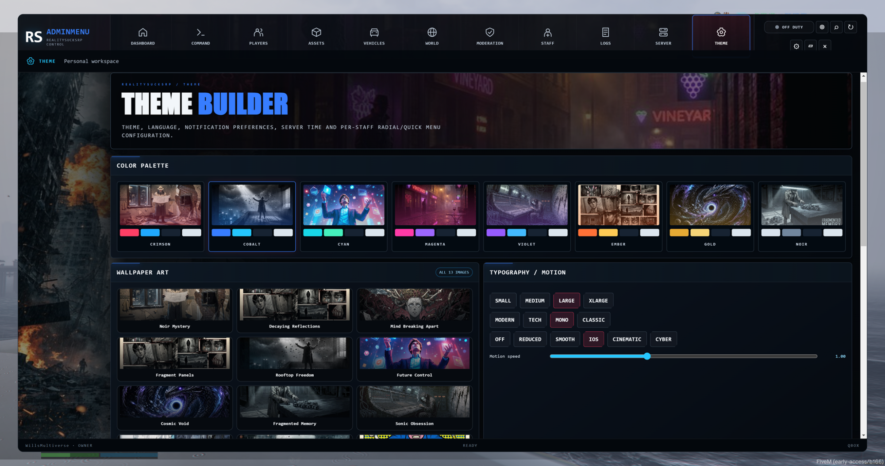Open the Server section
Viewport: 885px width, 466px height.
click(x=663, y=36)
